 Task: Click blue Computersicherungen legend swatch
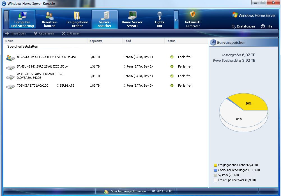coord(215,170)
